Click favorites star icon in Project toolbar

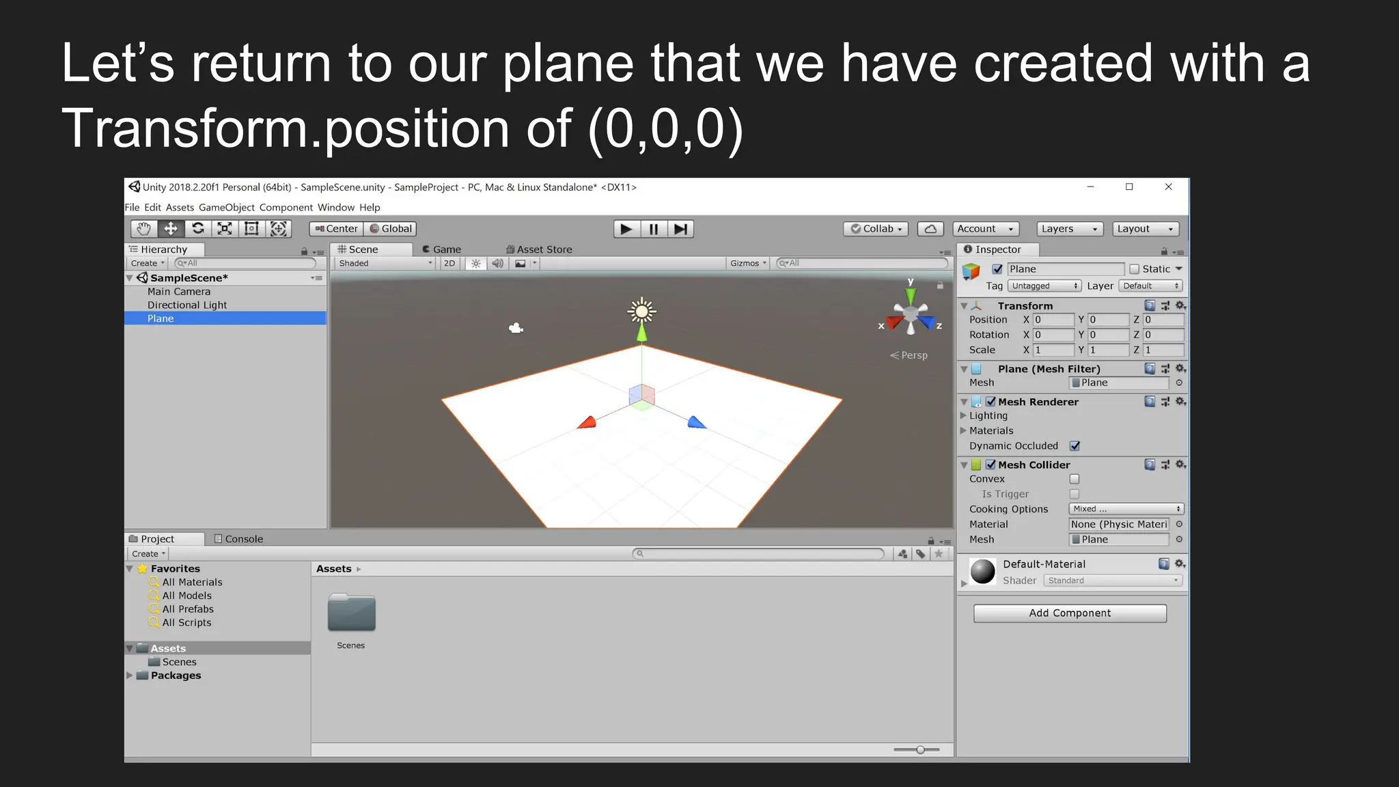point(939,554)
